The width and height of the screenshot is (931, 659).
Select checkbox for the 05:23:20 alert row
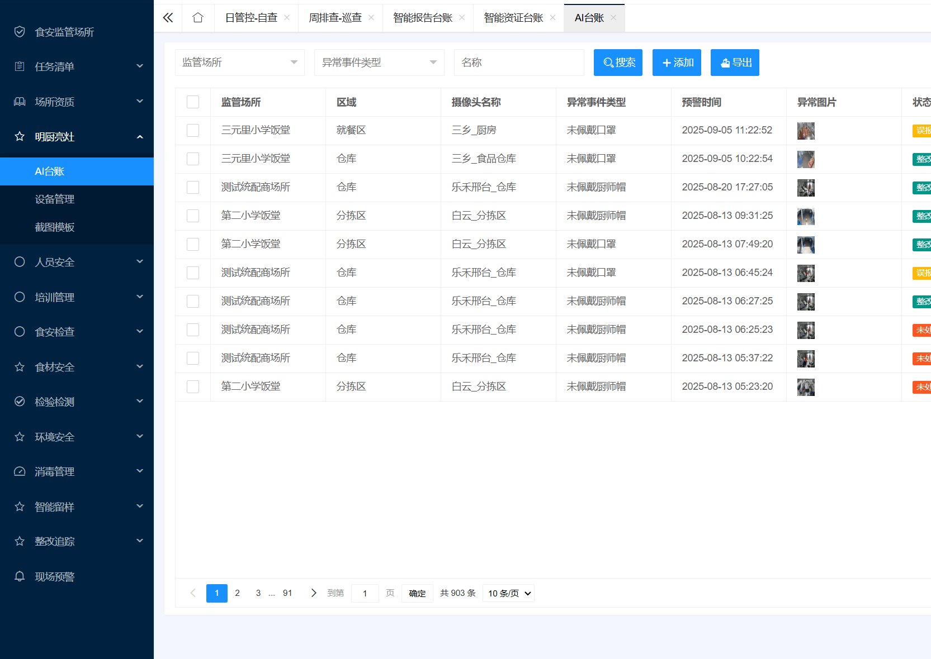click(x=193, y=386)
